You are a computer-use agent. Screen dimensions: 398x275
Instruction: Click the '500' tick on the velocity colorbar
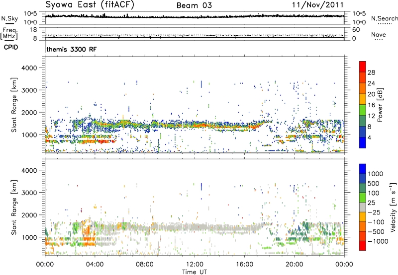click(375, 183)
